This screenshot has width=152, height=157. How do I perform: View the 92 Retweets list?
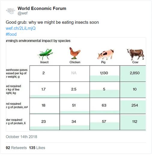tap(16, 148)
